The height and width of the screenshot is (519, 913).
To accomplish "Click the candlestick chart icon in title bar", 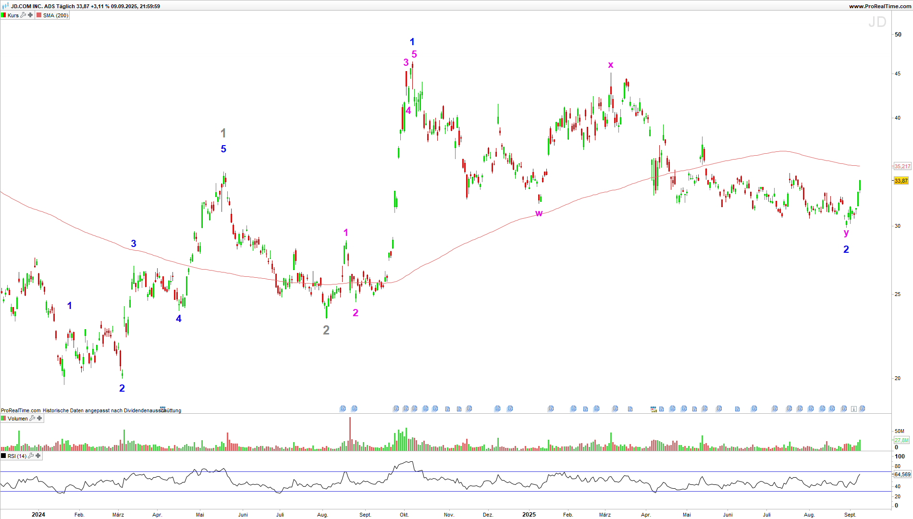I will [x=5, y=6].
